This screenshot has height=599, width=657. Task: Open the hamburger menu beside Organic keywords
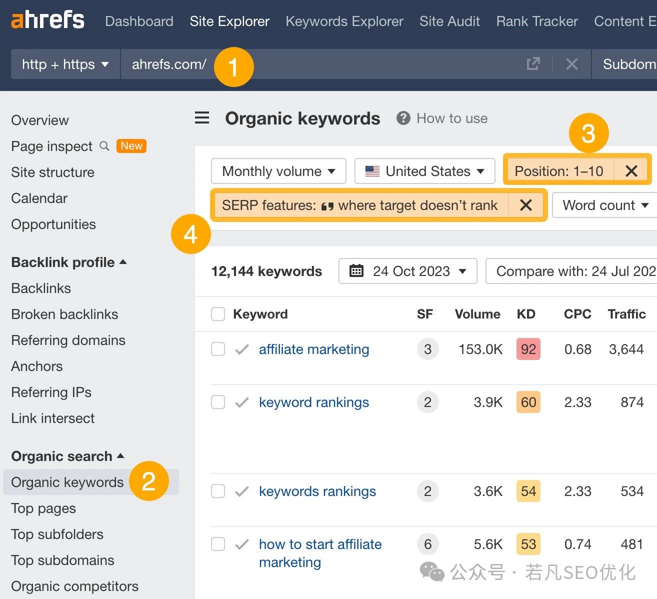202,118
